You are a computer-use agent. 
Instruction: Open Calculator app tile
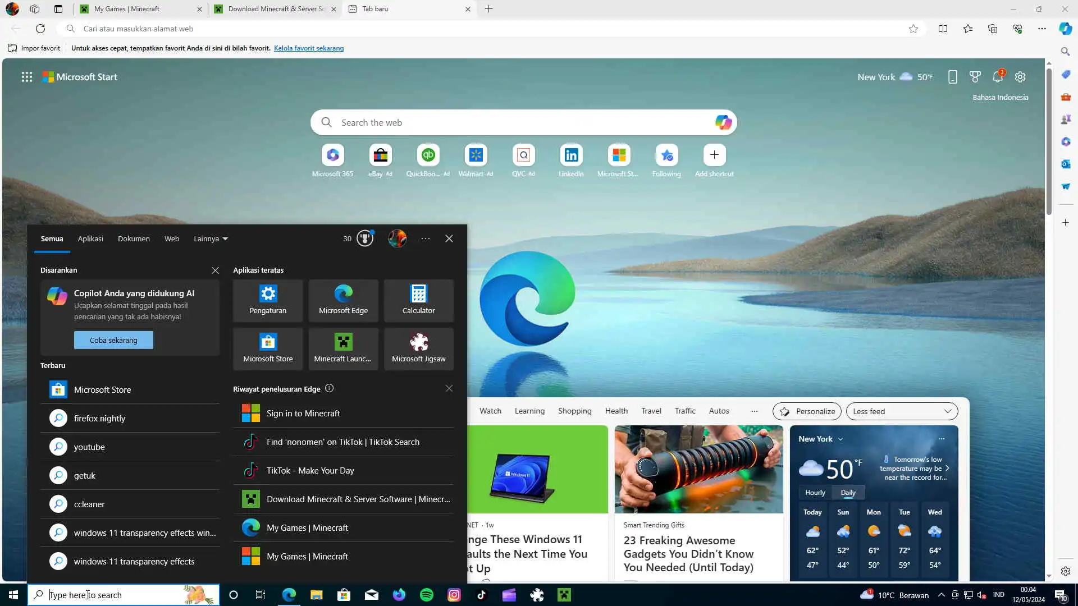(x=418, y=300)
